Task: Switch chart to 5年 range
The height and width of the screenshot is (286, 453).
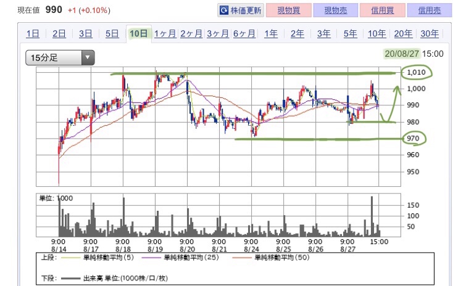Action: click(350, 34)
